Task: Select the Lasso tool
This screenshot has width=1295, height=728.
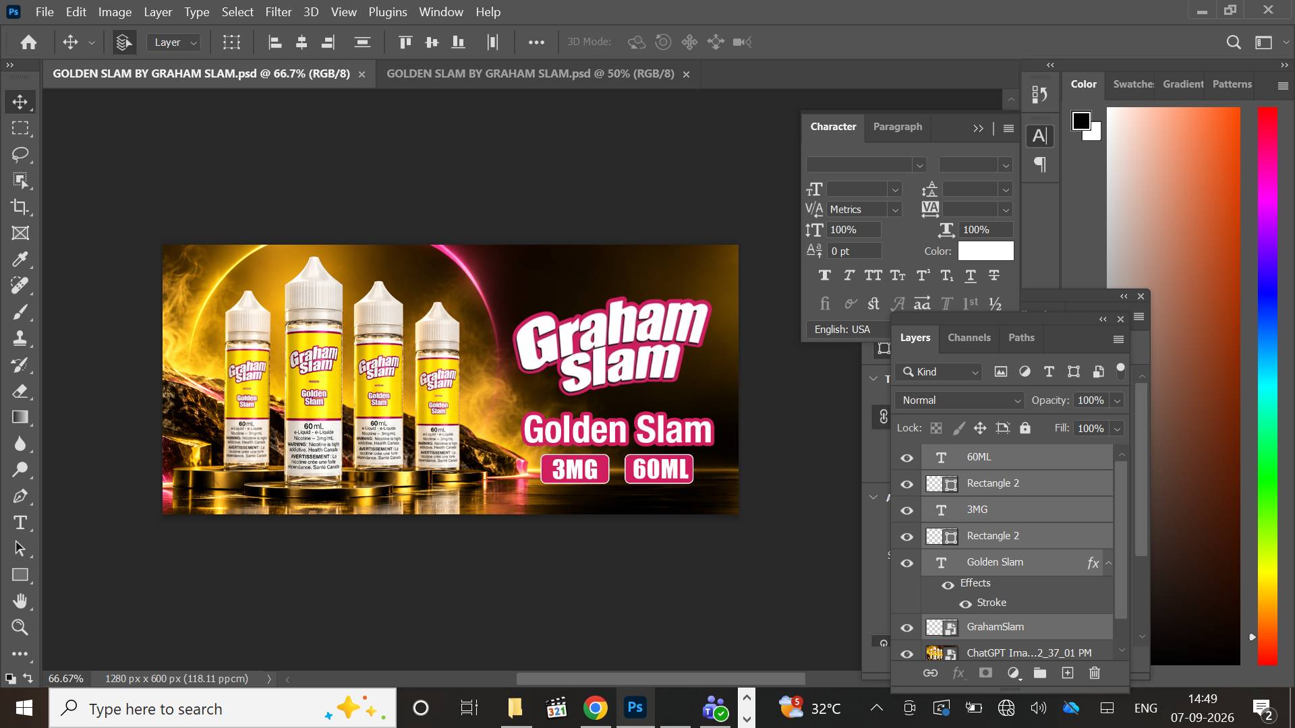Action: [20, 154]
